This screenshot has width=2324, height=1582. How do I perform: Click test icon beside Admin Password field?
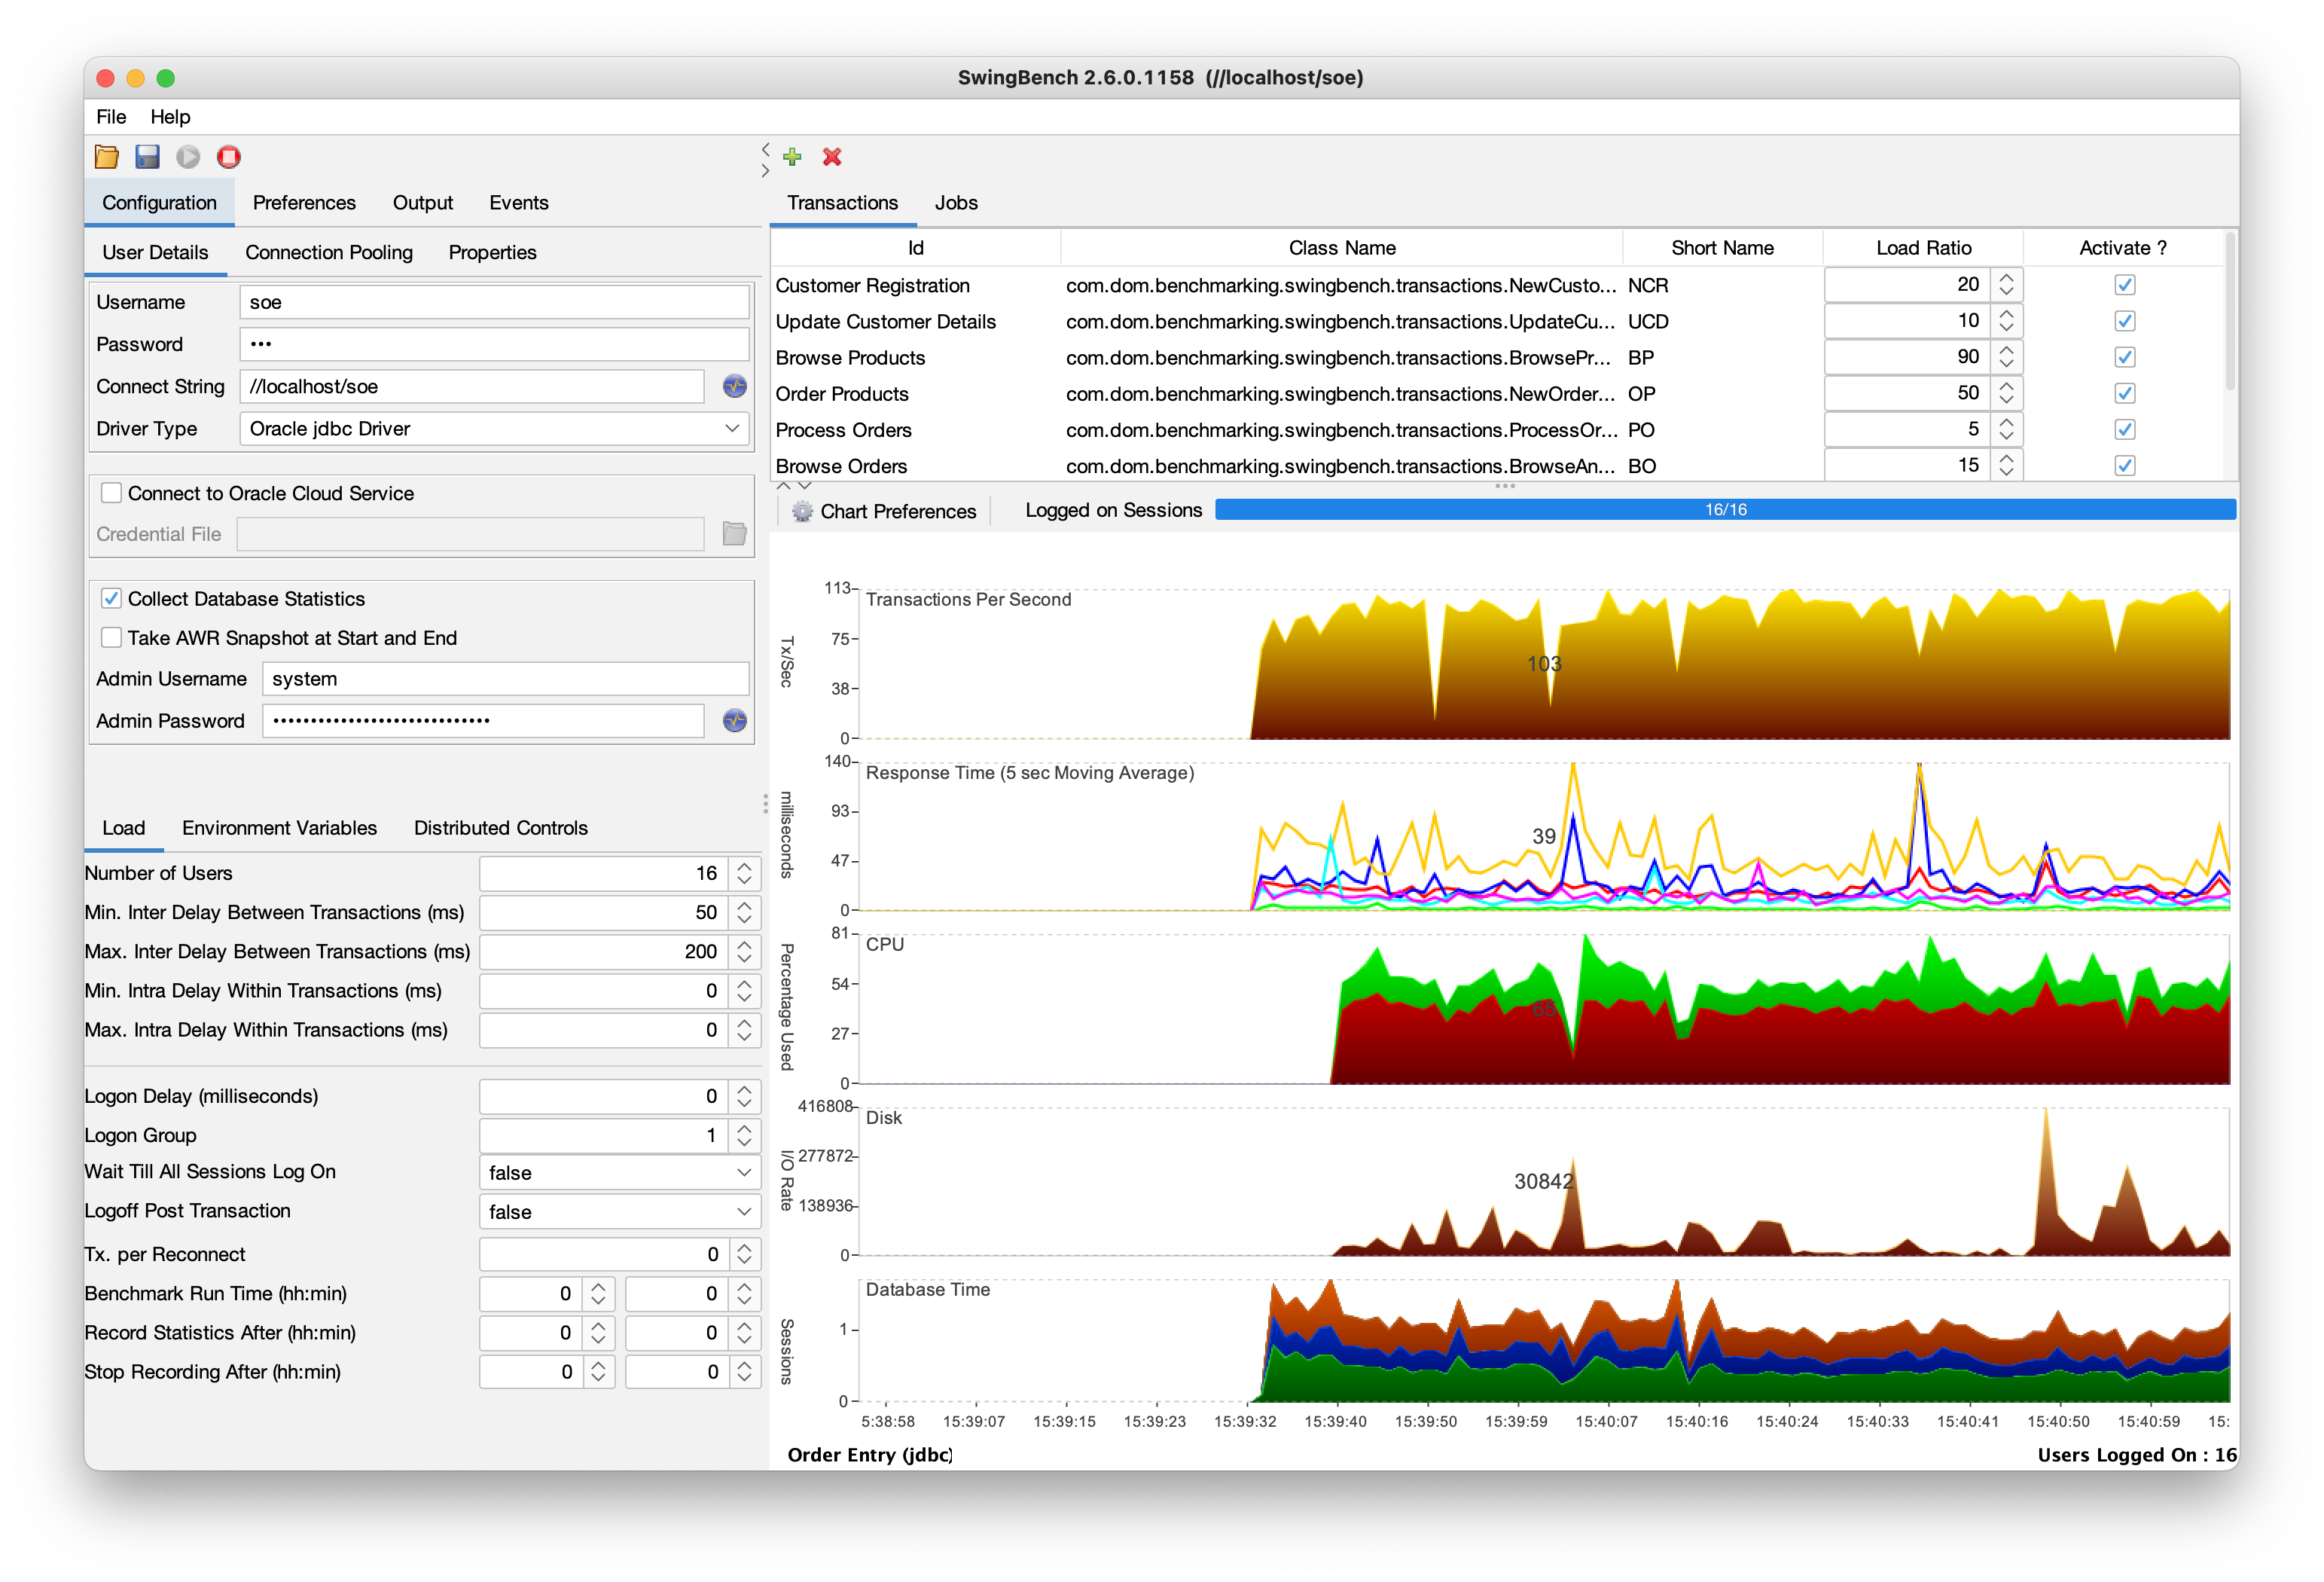pyautogui.click(x=735, y=720)
